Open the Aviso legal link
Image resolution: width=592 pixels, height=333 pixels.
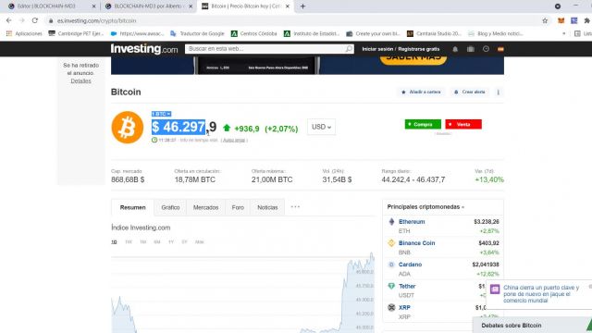click(x=234, y=140)
